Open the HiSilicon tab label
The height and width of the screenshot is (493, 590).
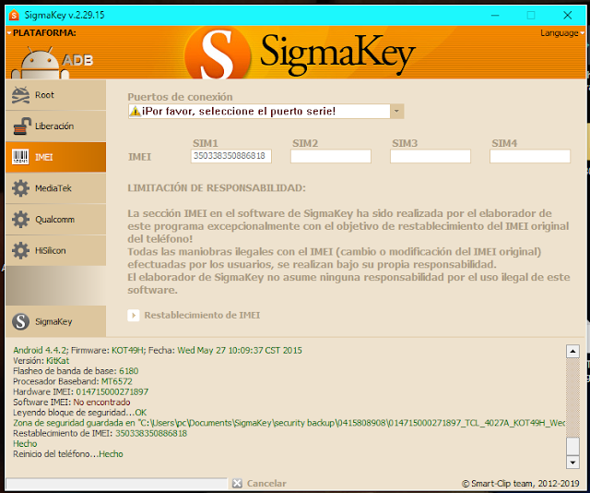[x=50, y=250]
